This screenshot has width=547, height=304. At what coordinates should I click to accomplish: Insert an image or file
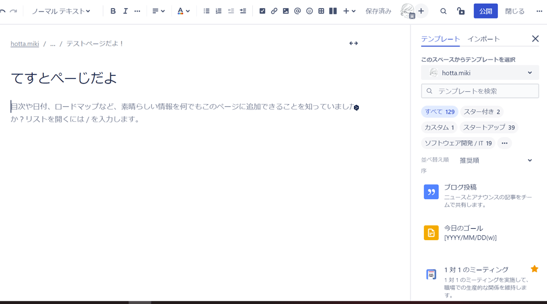[x=286, y=11]
